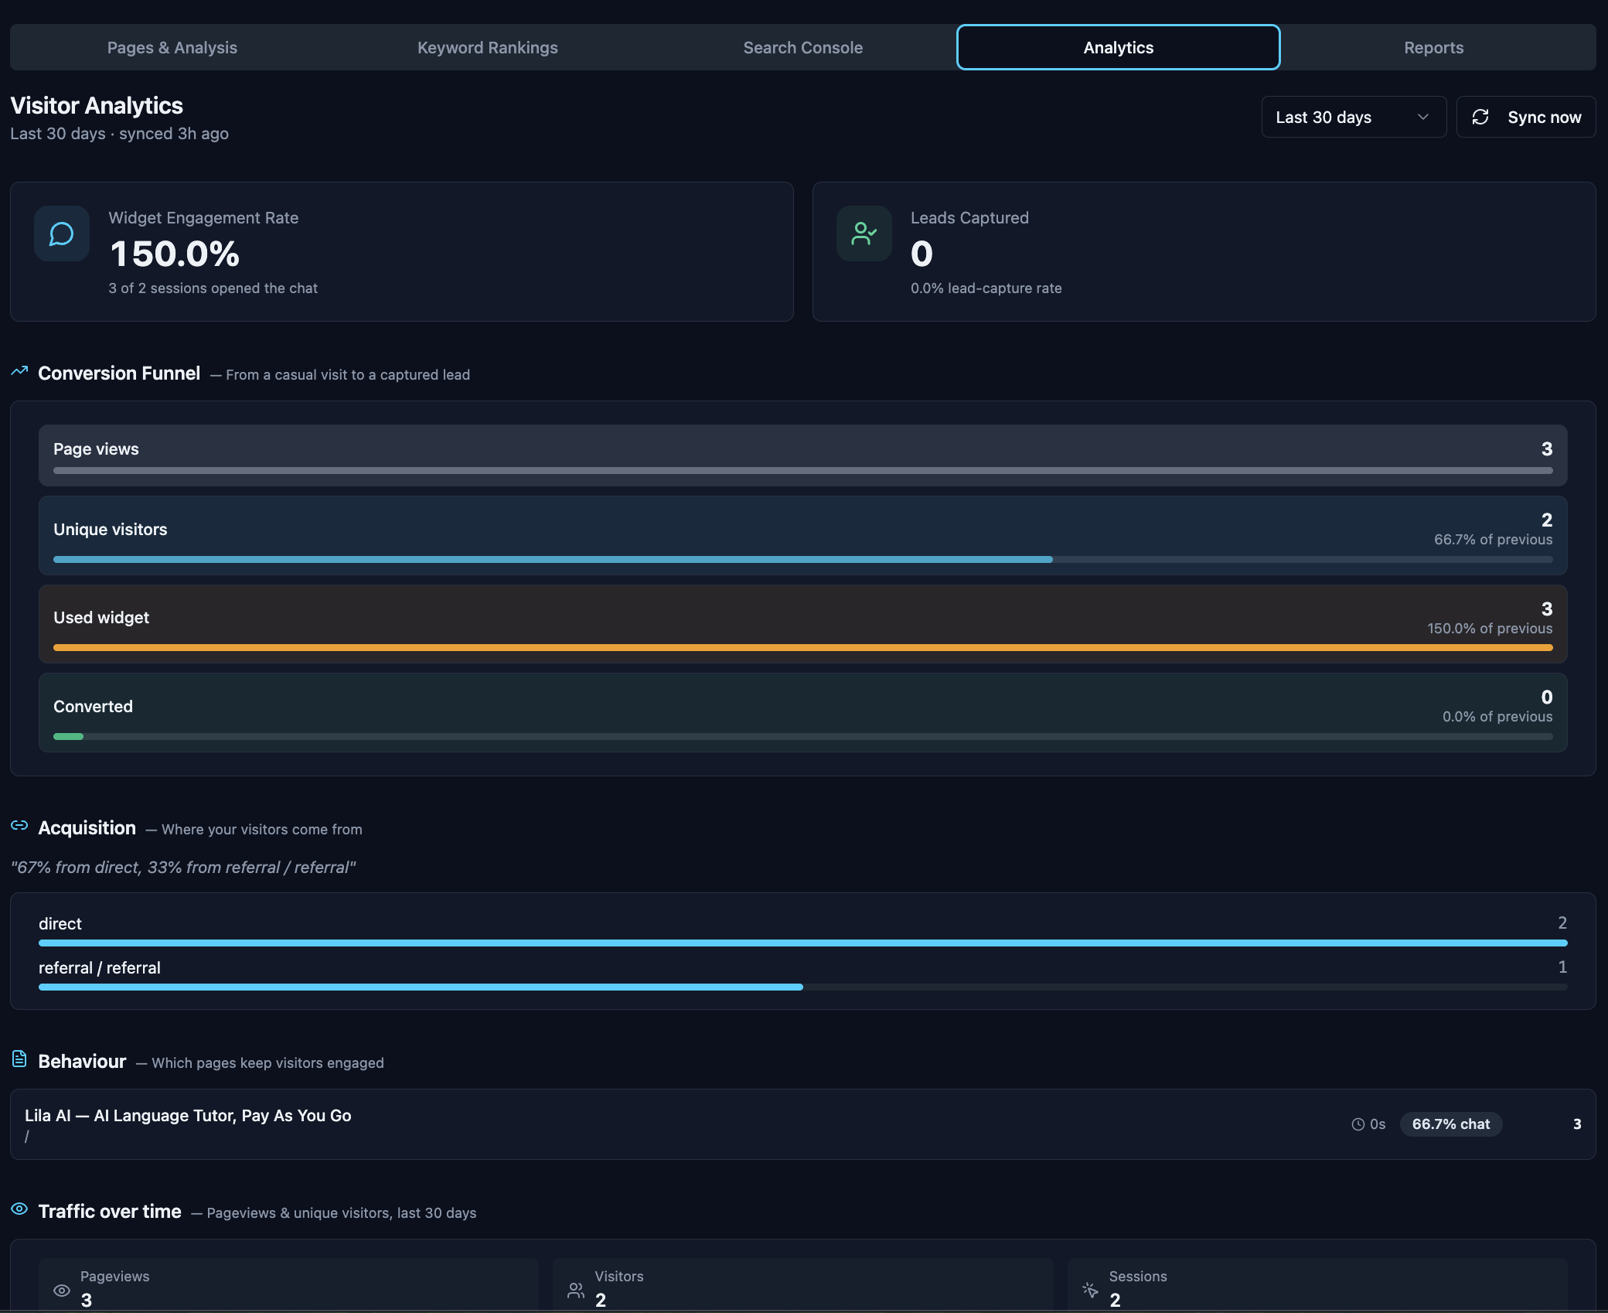Click the orange Used widget progress bar

pos(802,648)
